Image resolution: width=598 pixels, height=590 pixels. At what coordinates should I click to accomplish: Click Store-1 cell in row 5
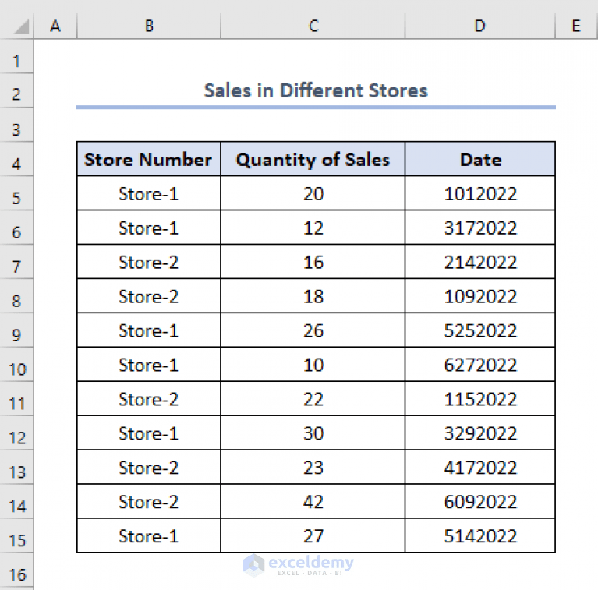coord(149,193)
